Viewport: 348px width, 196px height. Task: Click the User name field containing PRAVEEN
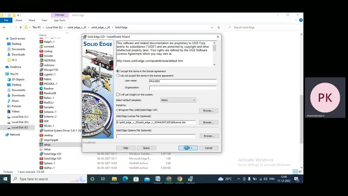pos(183,81)
